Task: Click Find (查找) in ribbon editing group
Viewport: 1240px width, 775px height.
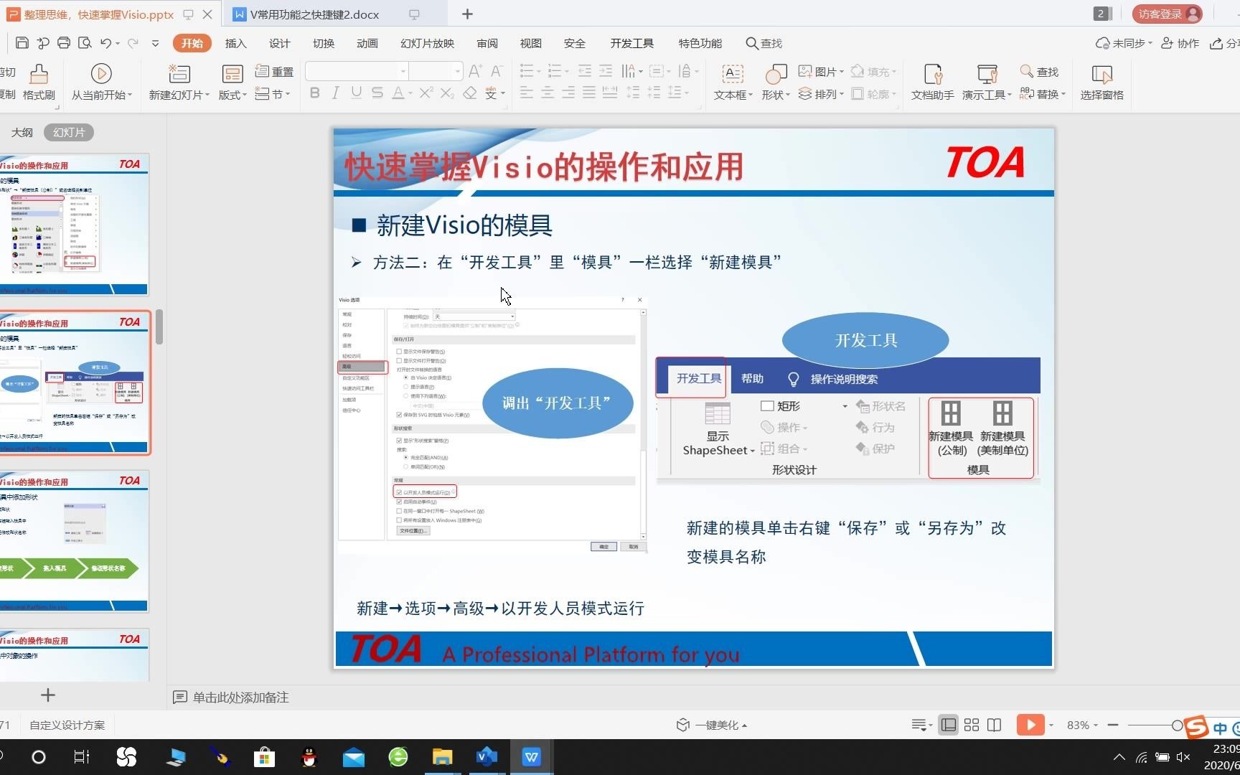Action: [x=1040, y=72]
